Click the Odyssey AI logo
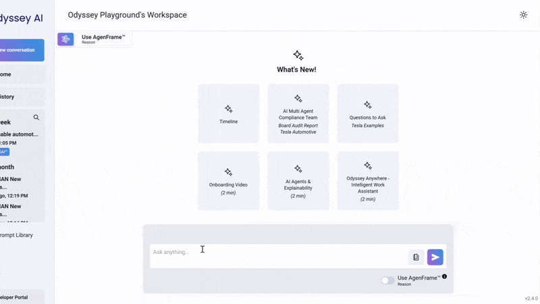This screenshot has height=304, width=540. 22,18
